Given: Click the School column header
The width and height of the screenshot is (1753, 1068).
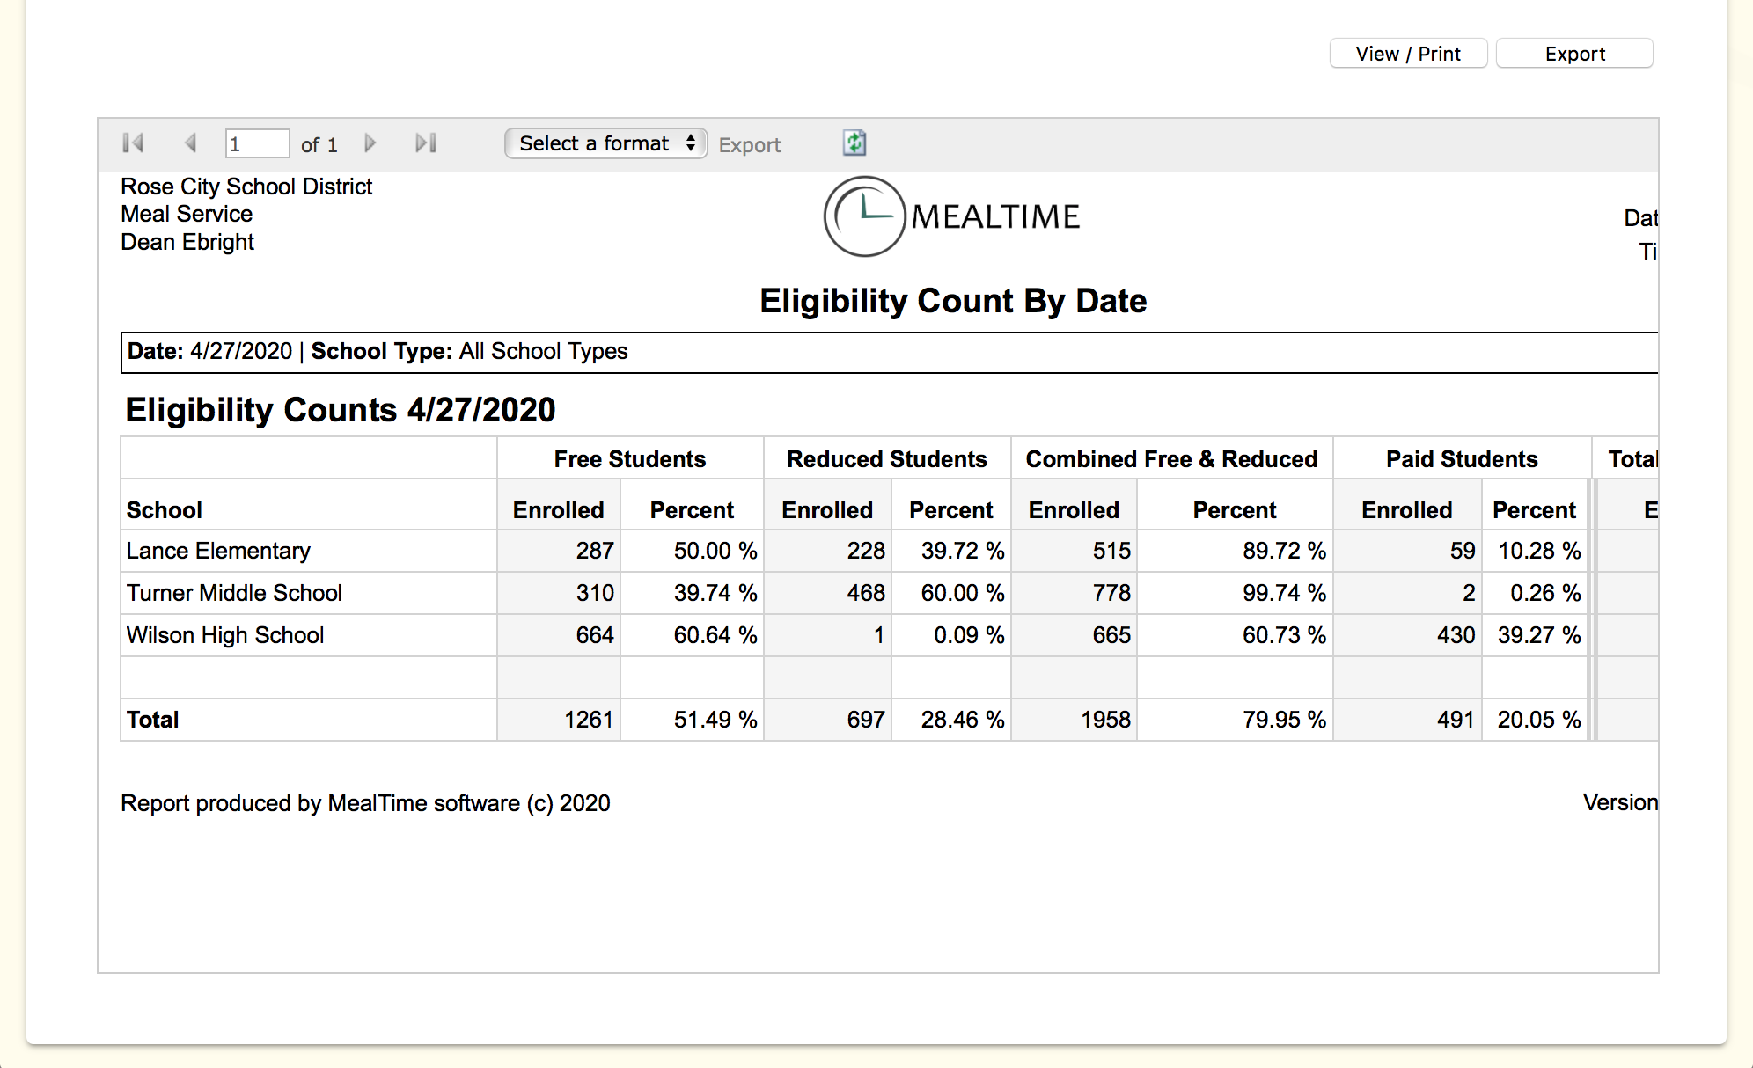Looking at the screenshot, I should (165, 510).
